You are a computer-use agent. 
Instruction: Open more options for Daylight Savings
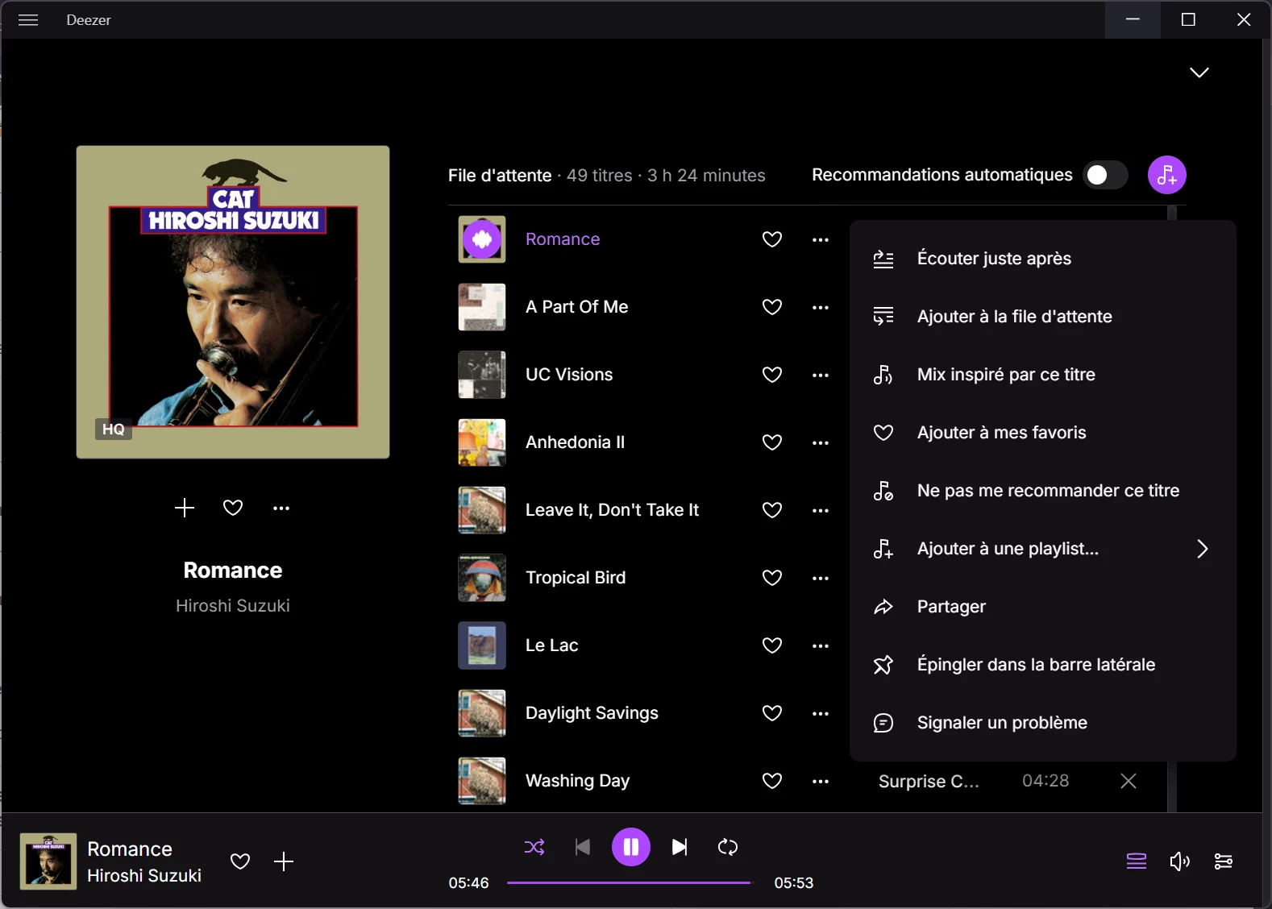(821, 713)
